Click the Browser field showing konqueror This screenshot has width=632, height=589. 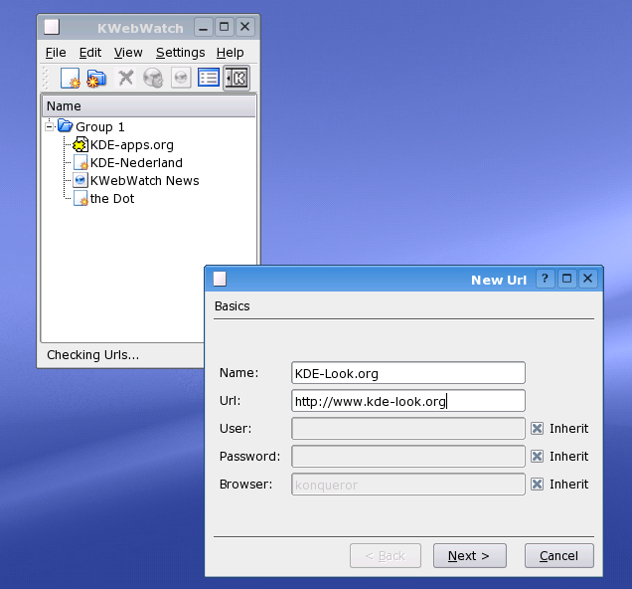tap(408, 485)
